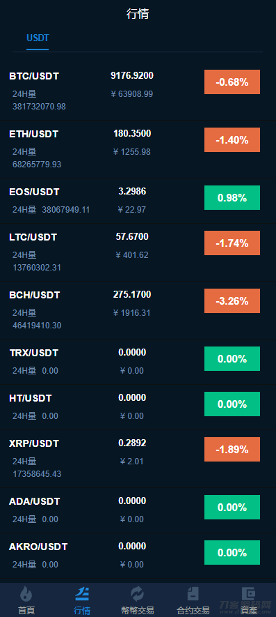This screenshot has width=276, height=617.
Task: Open the coin trading swap-arrows icon
Action: 138,593
